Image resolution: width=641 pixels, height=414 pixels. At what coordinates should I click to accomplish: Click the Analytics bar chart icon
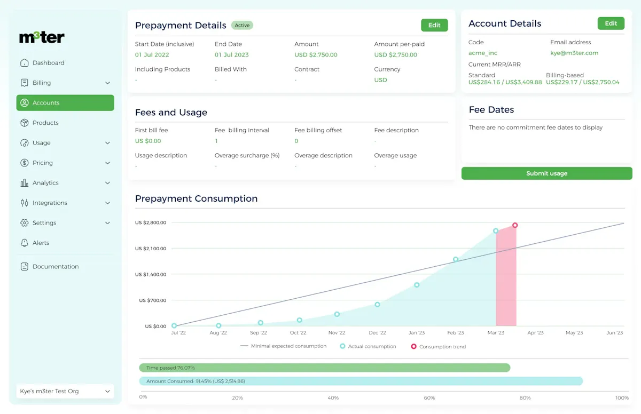[24, 183]
